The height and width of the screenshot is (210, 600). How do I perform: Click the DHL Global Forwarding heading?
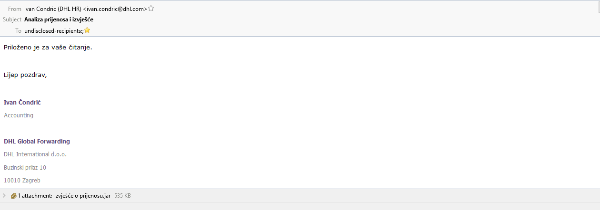tap(37, 142)
